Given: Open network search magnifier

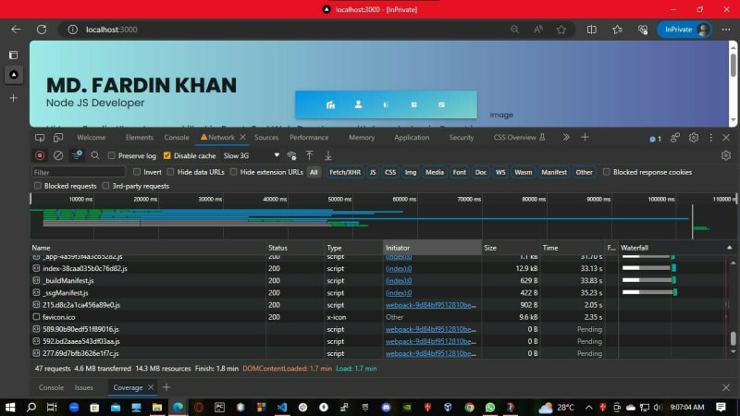Looking at the screenshot, I should click(95, 155).
